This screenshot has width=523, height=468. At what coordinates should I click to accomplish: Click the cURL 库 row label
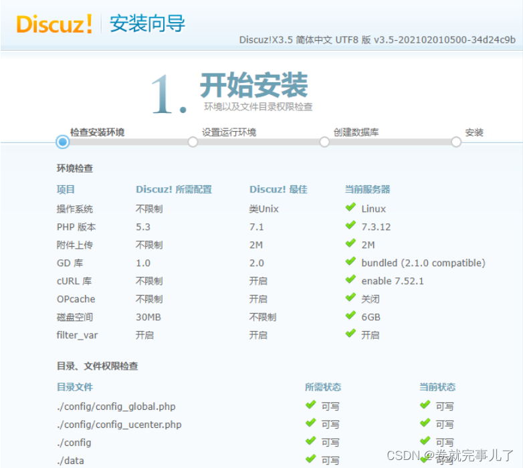(x=74, y=281)
